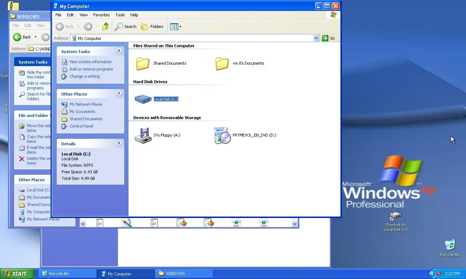Open the Search pane in My Computer
Screen dimensions: 466x279
click(126, 27)
